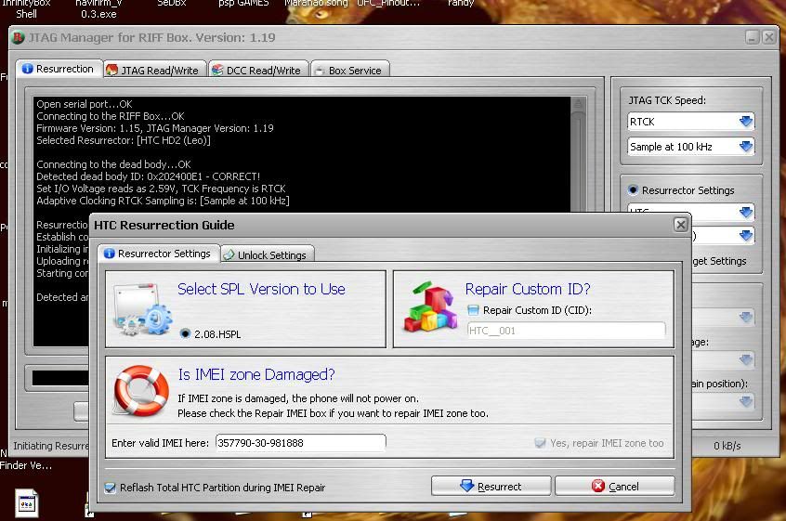786x521 pixels.
Task: Click the Unlock Settings tab icon
Action: [229, 255]
